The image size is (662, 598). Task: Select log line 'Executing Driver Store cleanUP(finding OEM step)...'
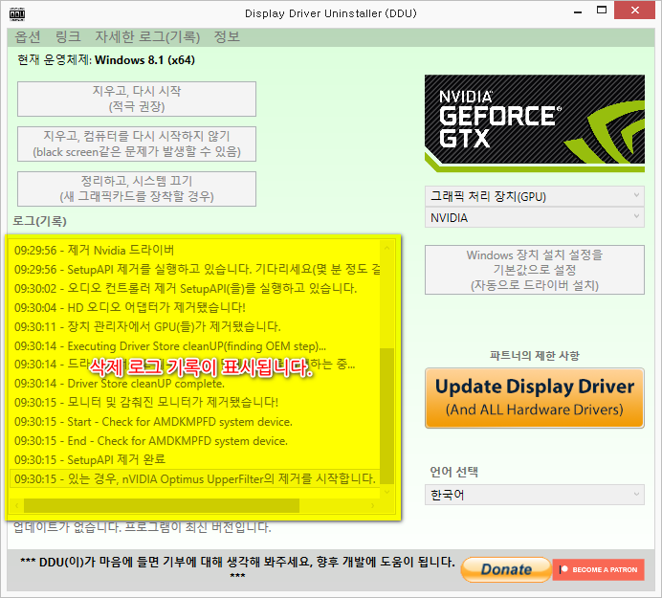(x=194, y=345)
